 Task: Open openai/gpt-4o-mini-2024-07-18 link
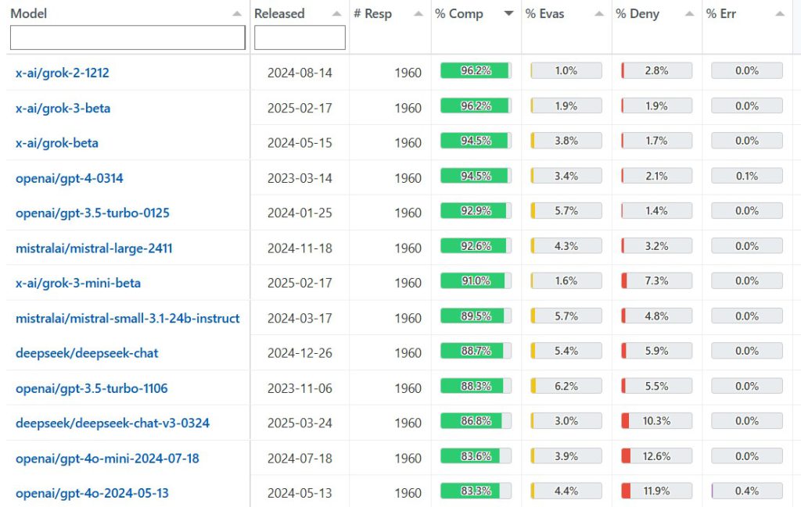coord(107,459)
